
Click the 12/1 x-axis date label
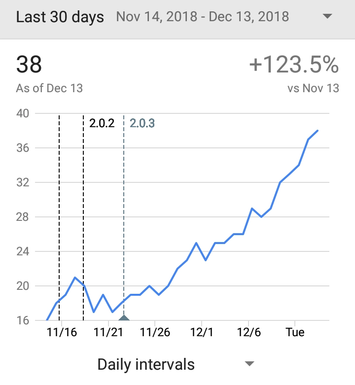[202, 332]
